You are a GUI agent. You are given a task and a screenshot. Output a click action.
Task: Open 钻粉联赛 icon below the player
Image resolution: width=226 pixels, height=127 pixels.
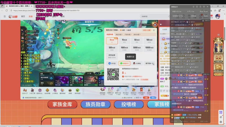47,91
